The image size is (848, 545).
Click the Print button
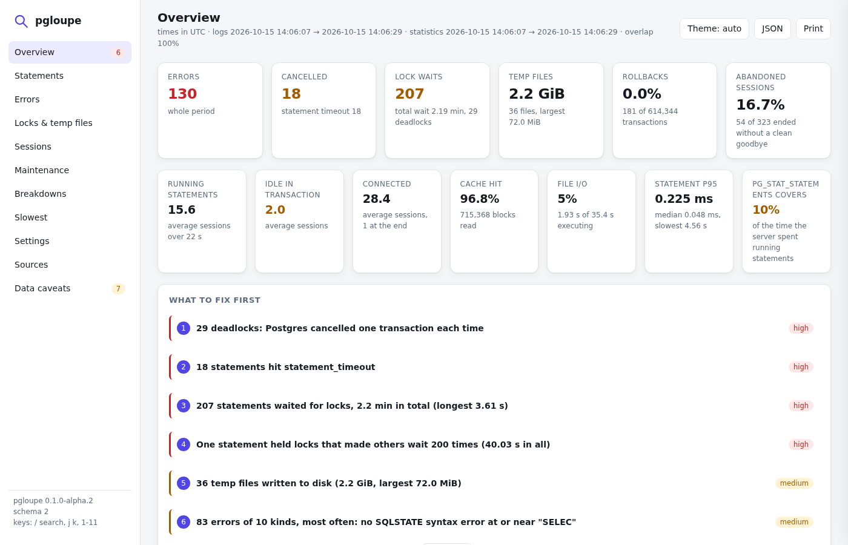813,28
